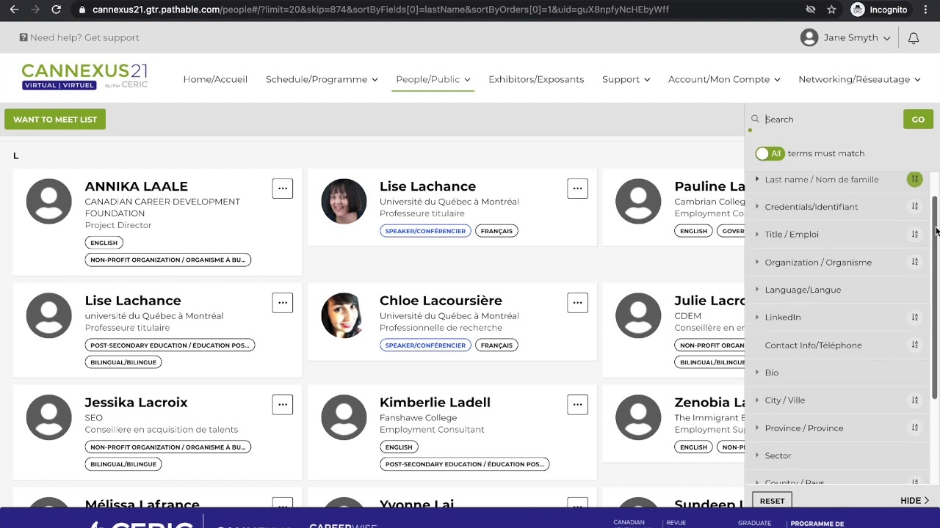Image resolution: width=940 pixels, height=528 pixels.
Task: Sort by Title / Emploi icon
Action: (x=914, y=234)
